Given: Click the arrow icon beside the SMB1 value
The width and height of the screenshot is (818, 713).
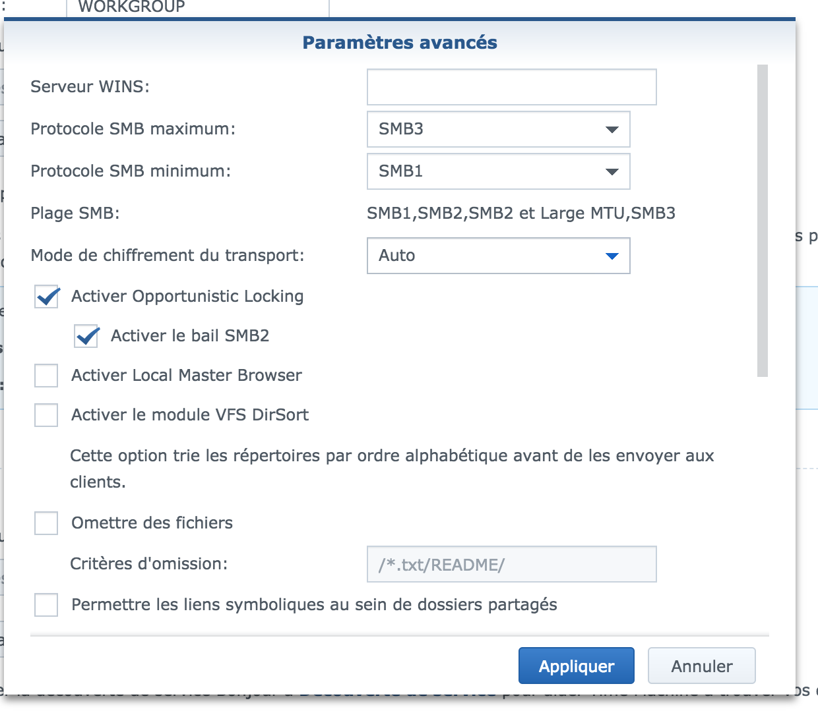Looking at the screenshot, I should 612,171.
